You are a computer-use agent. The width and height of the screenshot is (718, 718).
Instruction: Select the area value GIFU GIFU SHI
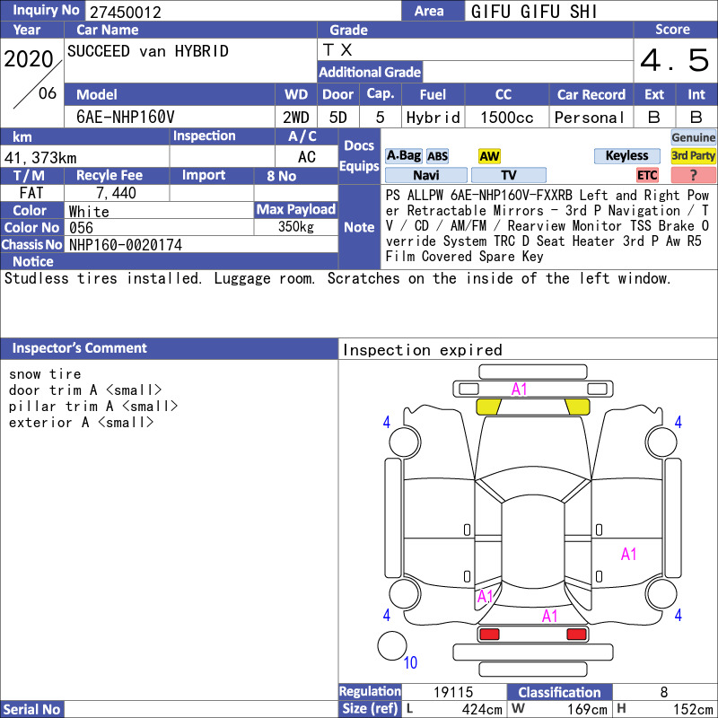click(x=534, y=12)
